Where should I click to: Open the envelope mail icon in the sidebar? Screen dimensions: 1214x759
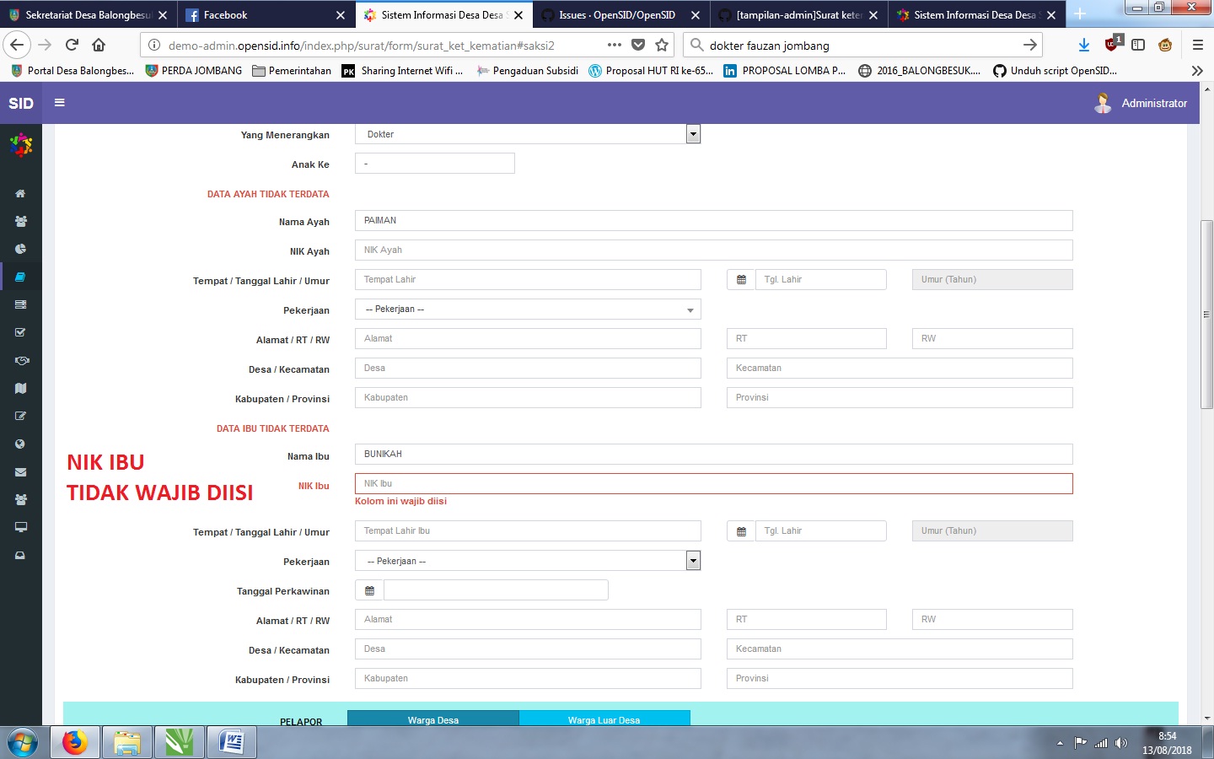(x=21, y=471)
